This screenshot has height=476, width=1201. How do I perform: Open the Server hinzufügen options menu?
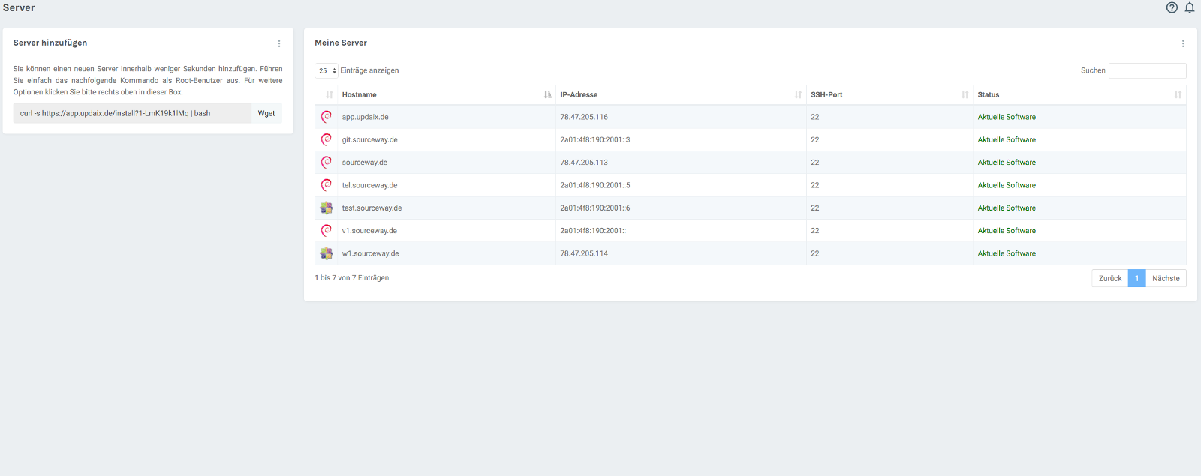click(279, 43)
